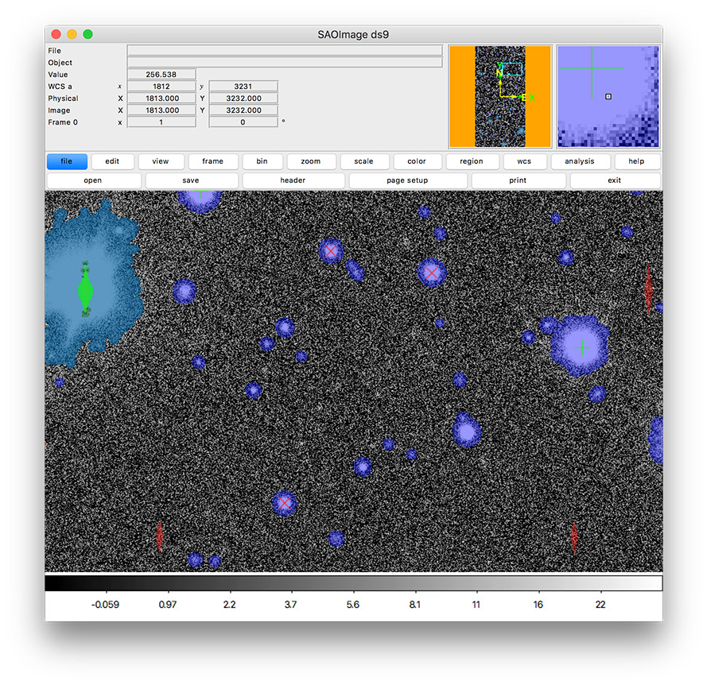This screenshot has height=685, width=707.
Task: Open the color menu options
Action: 417,161
